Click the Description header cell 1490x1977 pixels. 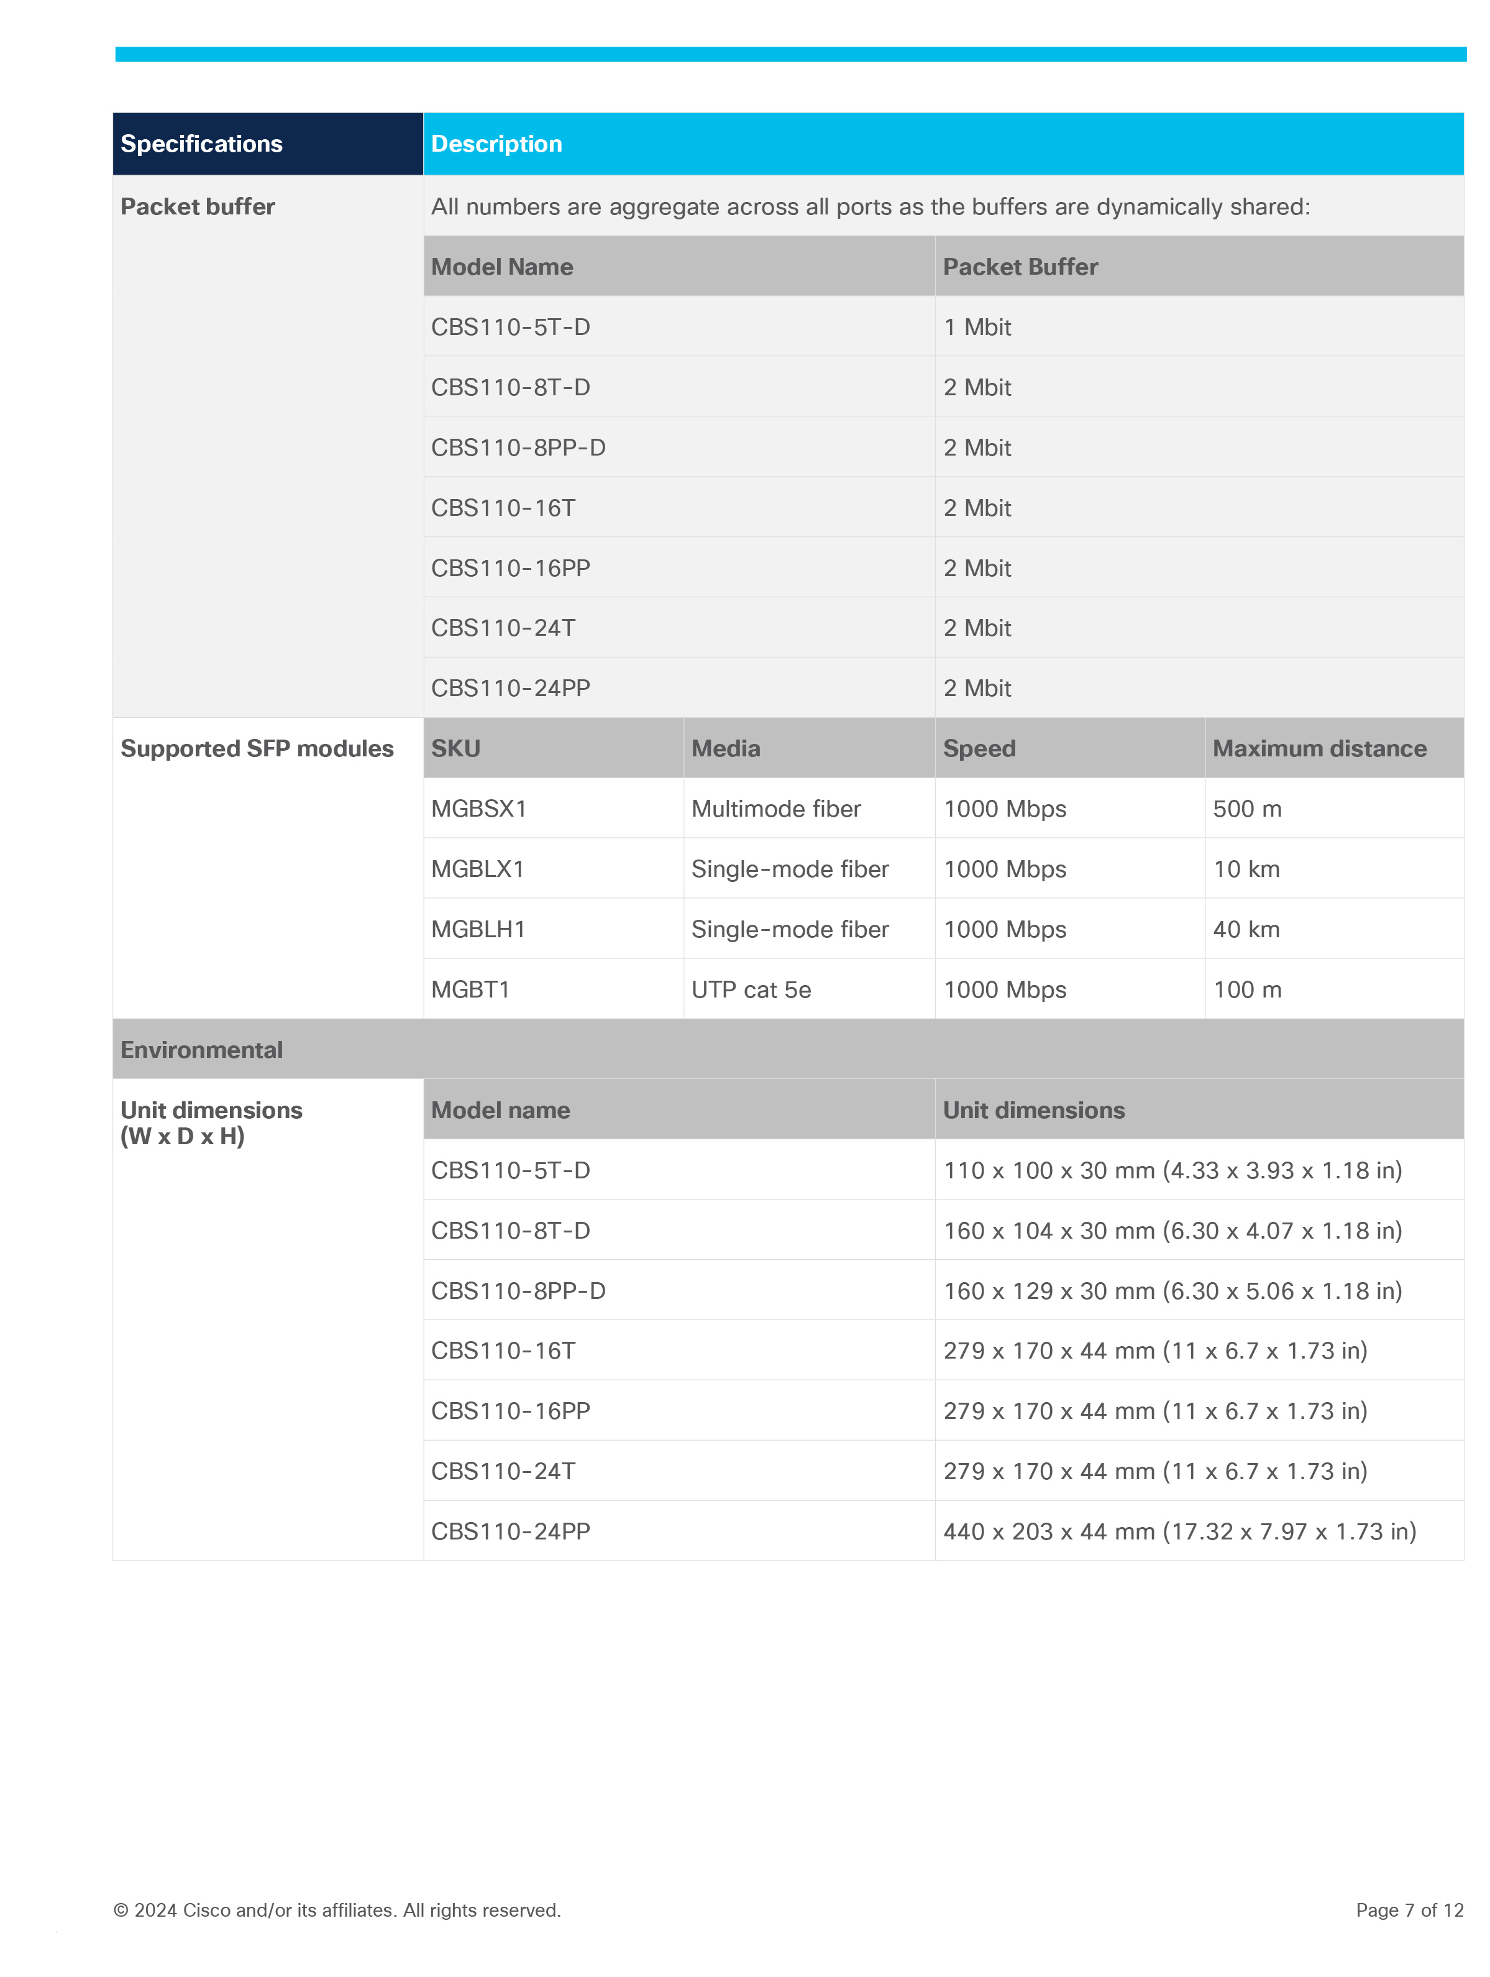[x=496, y=144]
